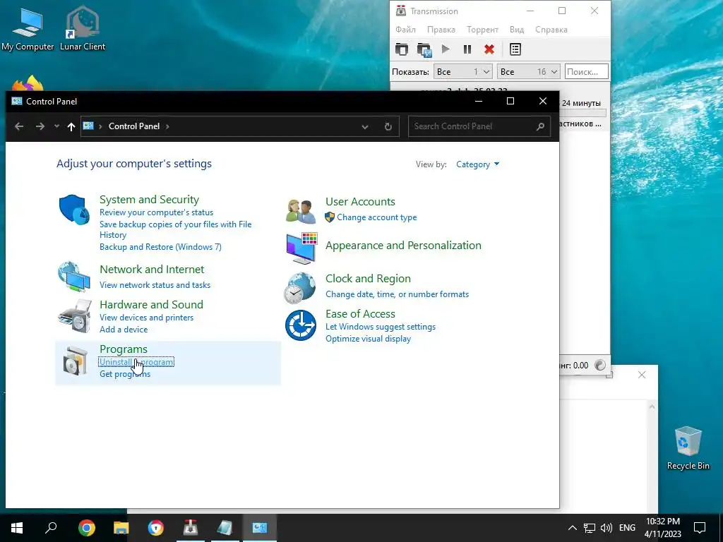Screen dimensions: 723x542
Task: Click the Open torrent icon in Transmission
Action: (x=402, y=49)
